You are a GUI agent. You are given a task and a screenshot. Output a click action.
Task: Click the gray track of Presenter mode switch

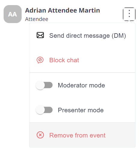pos(49,110)
